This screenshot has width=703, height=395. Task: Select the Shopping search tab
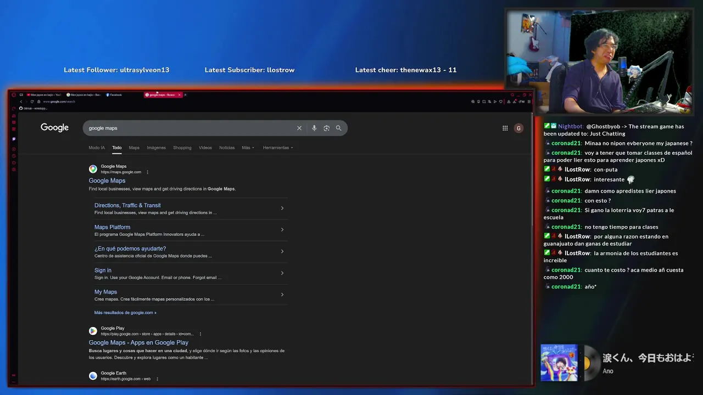point(182,148)
